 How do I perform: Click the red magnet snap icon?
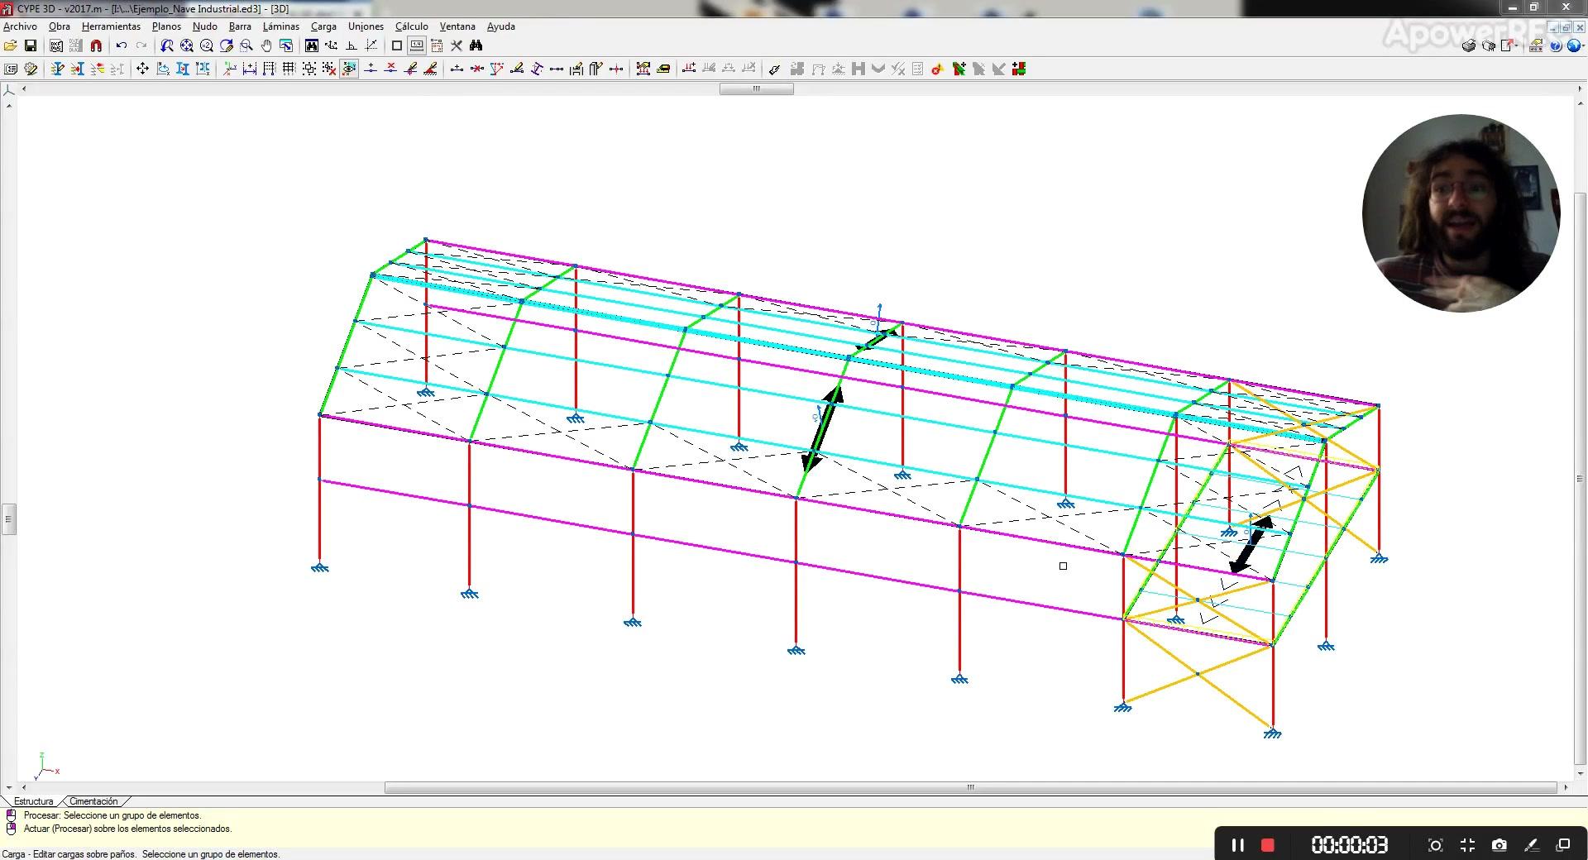96,45
